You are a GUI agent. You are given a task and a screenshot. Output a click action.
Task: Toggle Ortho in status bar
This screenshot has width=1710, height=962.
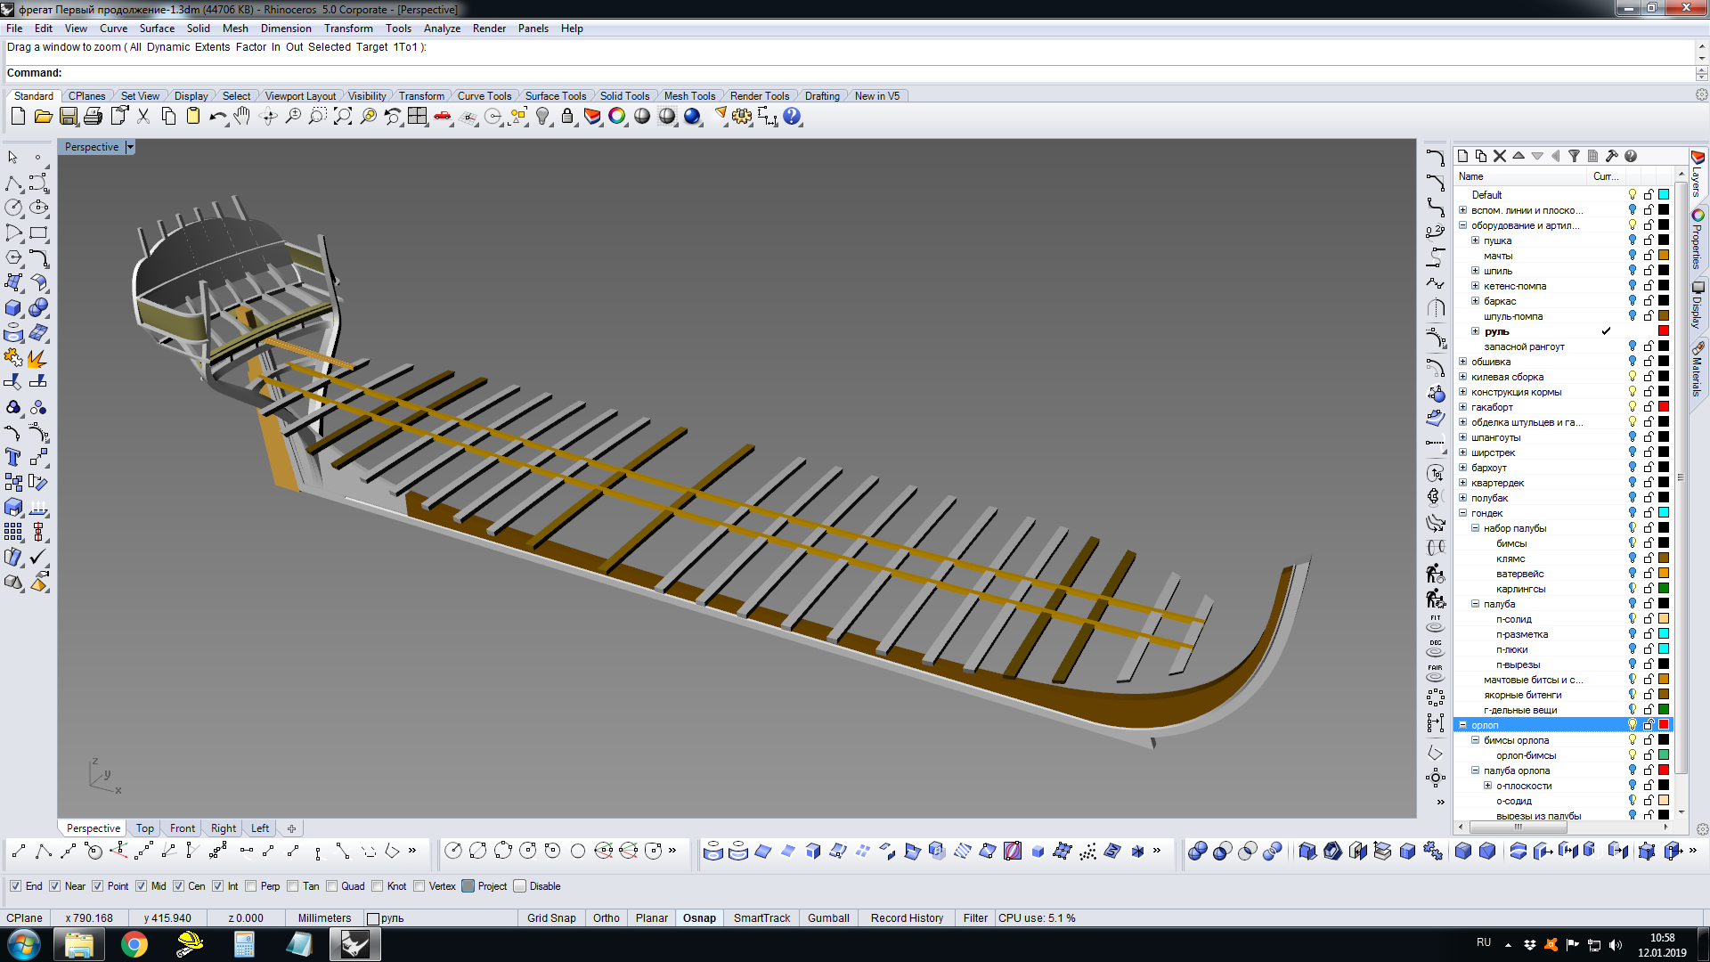click(607, 918)
